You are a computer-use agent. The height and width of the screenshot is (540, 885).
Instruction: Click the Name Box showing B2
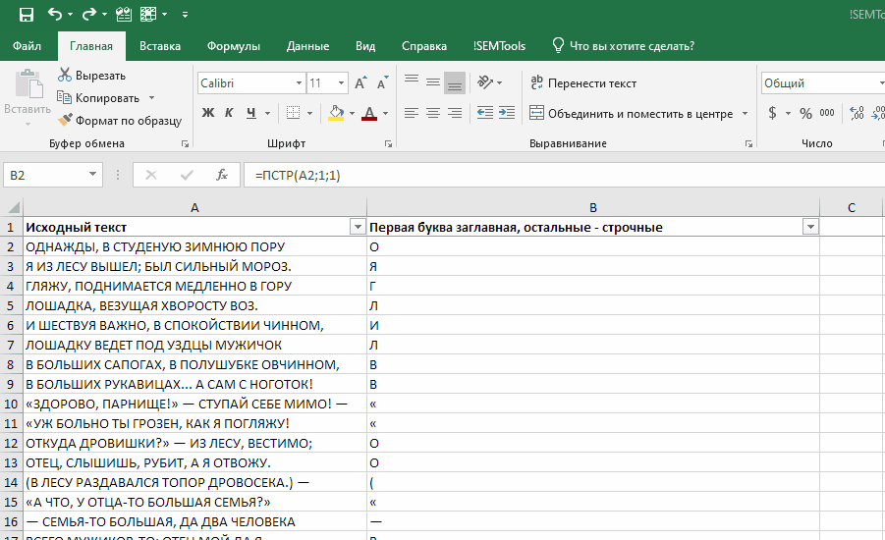[52, 175]
